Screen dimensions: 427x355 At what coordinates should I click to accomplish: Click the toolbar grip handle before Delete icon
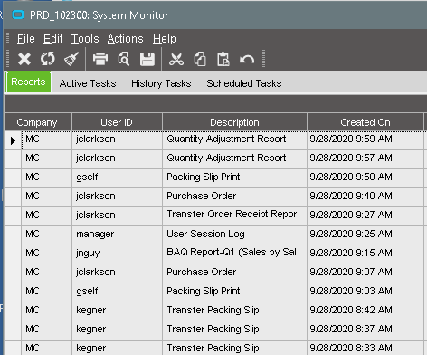pyautogui.click(x=8, y=59)
